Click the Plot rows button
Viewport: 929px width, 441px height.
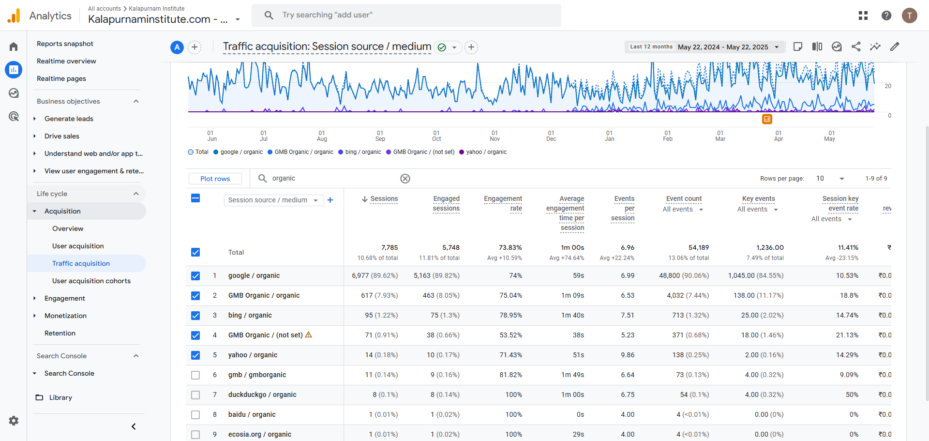215,179
